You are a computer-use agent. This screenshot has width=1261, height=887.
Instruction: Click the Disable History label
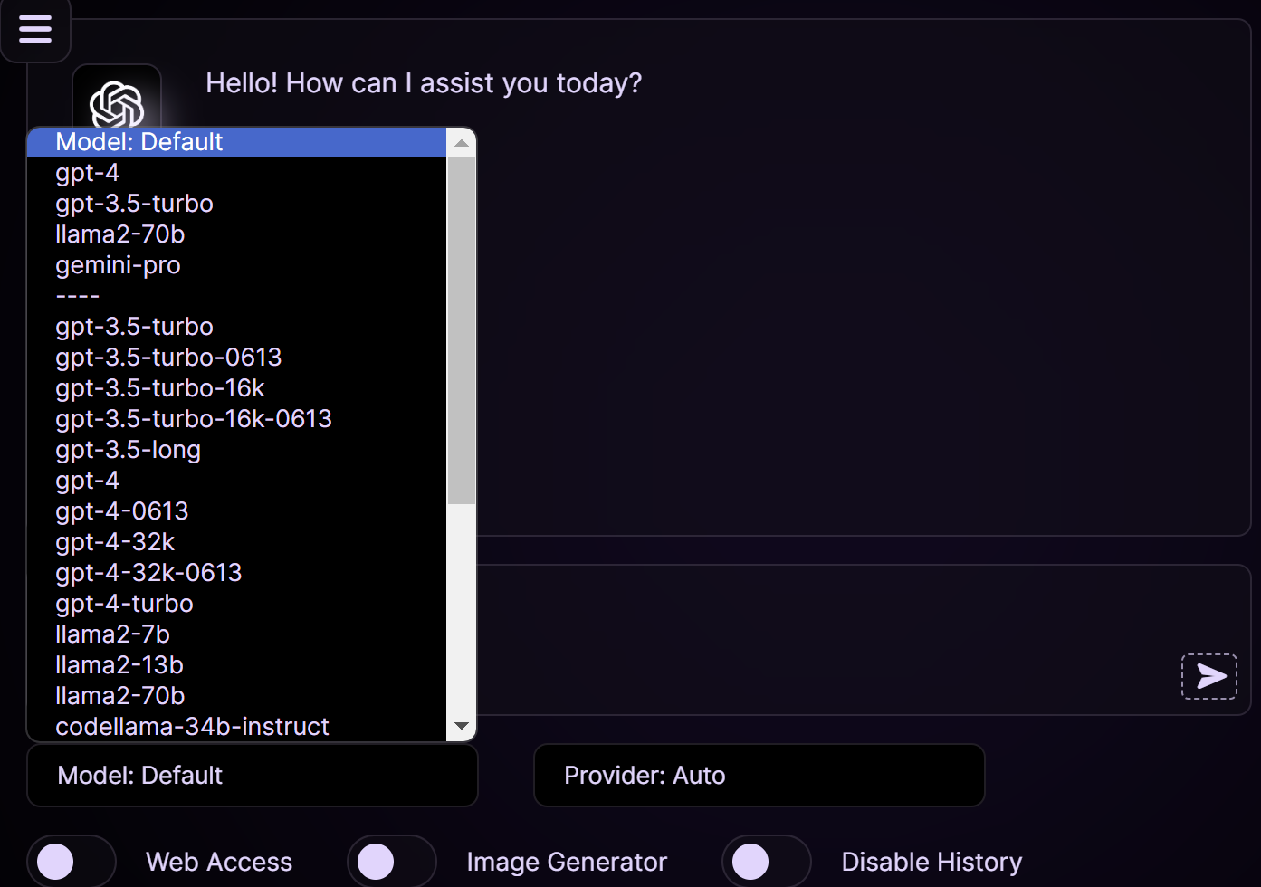(x=931, y=862)
